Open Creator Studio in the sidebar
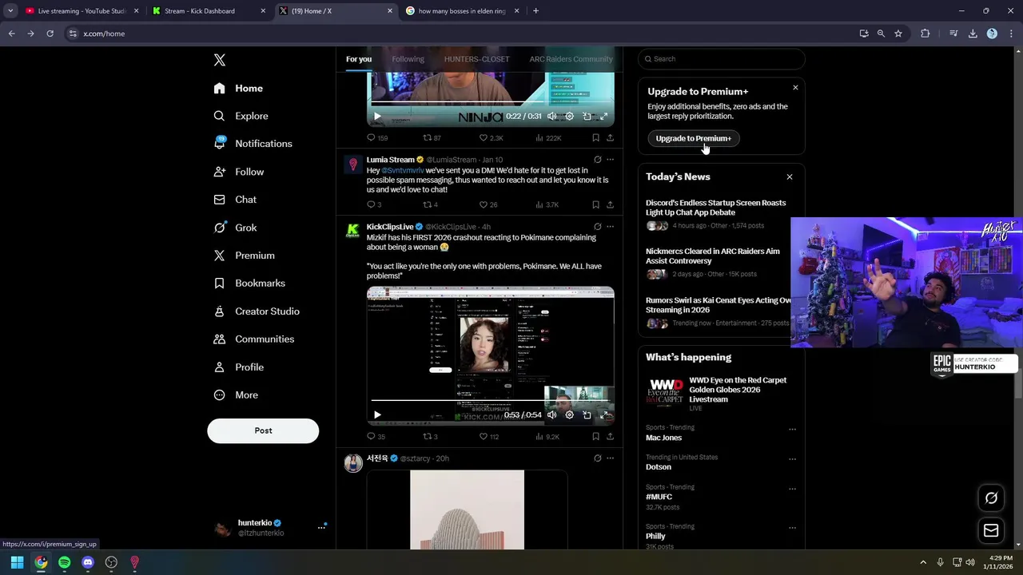The image size is (1023, 575). coord(256,311)
